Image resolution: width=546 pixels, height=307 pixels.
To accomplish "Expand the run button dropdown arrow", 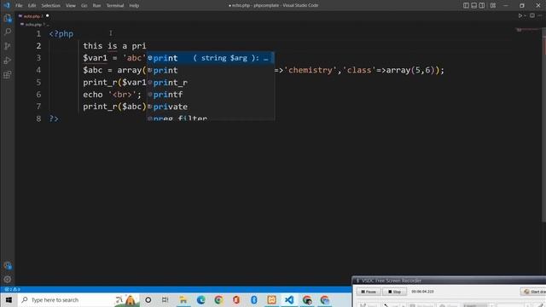I will (525, 15).
